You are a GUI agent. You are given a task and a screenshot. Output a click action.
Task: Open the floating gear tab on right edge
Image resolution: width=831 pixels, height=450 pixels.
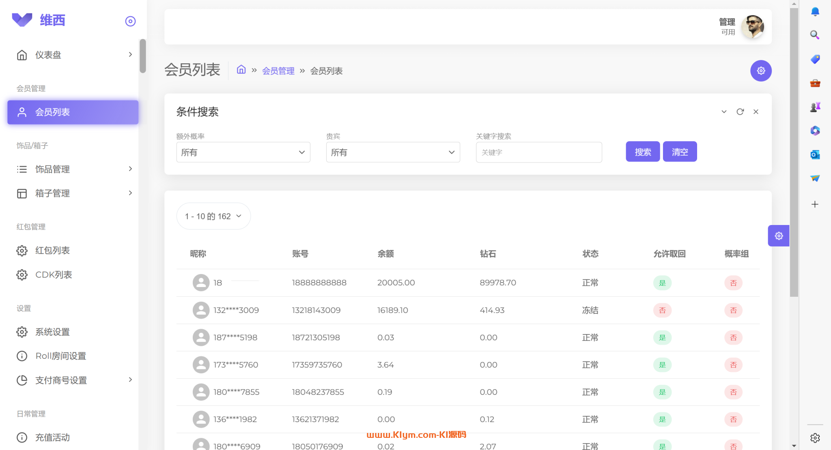point(778,236)
